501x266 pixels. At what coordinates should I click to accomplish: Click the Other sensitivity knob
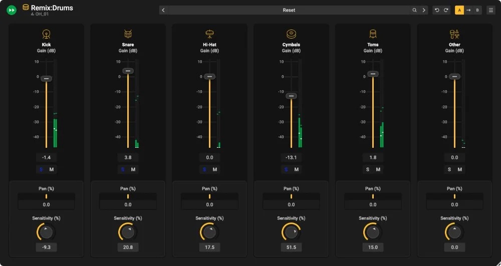454,232
